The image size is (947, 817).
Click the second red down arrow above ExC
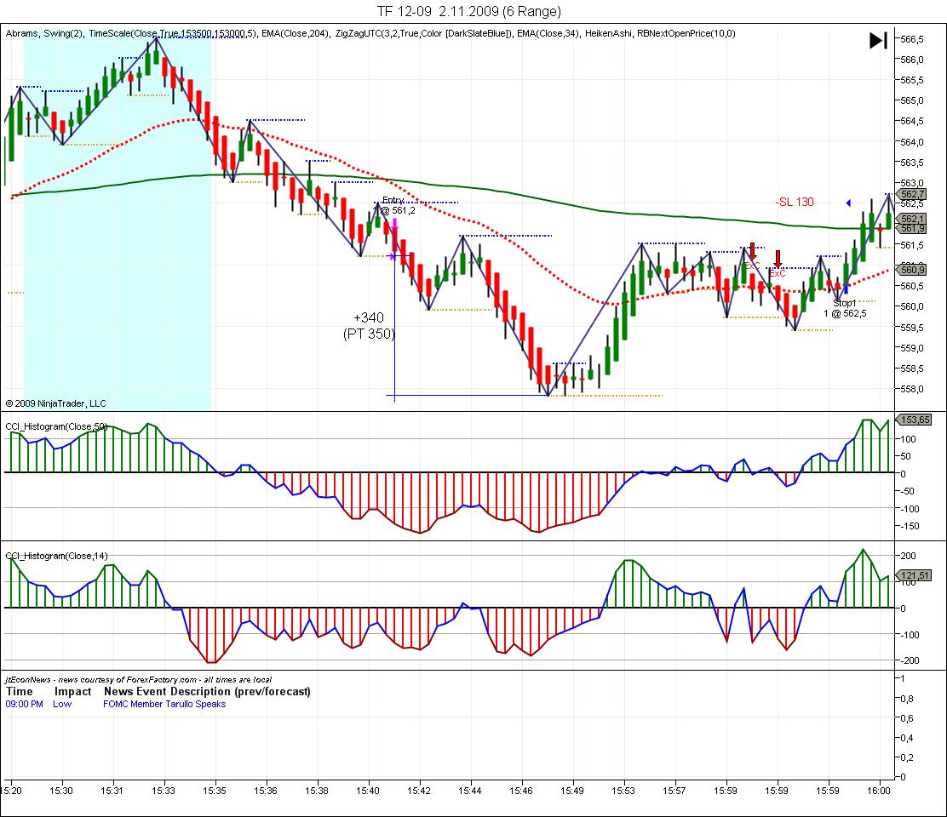pos(778,259)
